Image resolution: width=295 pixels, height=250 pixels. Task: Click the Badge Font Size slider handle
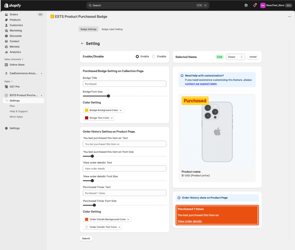click(x=108, y=96)
